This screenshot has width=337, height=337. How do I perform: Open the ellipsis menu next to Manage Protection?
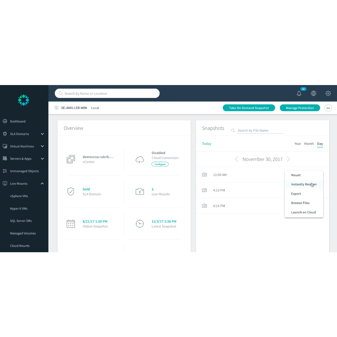[x=328, y=108]
